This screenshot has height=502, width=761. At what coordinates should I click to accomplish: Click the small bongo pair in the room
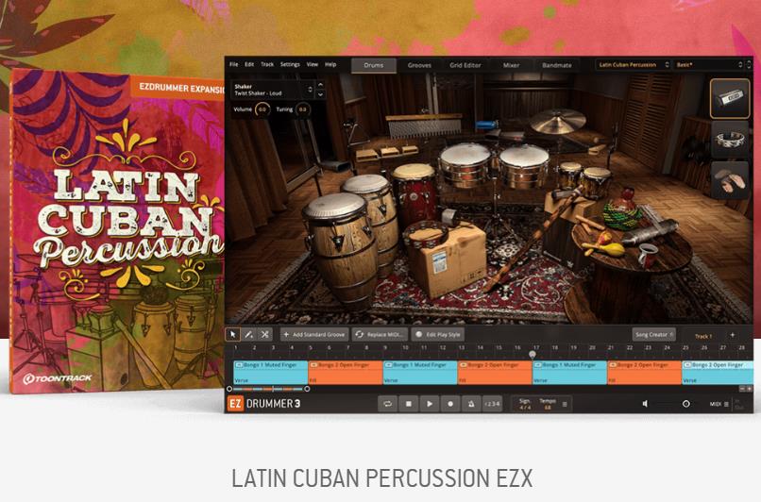click(583, 178)
